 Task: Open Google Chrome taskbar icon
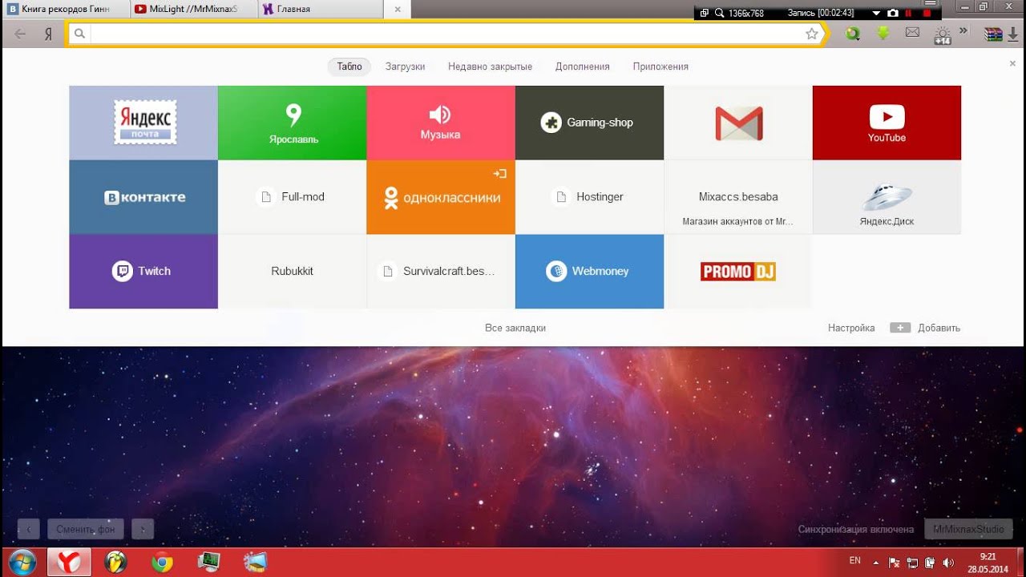tap(162, 562)
